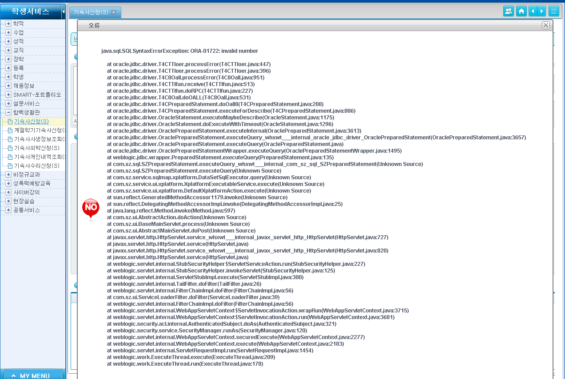This screenshot has height=379, width=565.
Task: Expand the 장학 tree node
Action: click(x=8, y=59)
